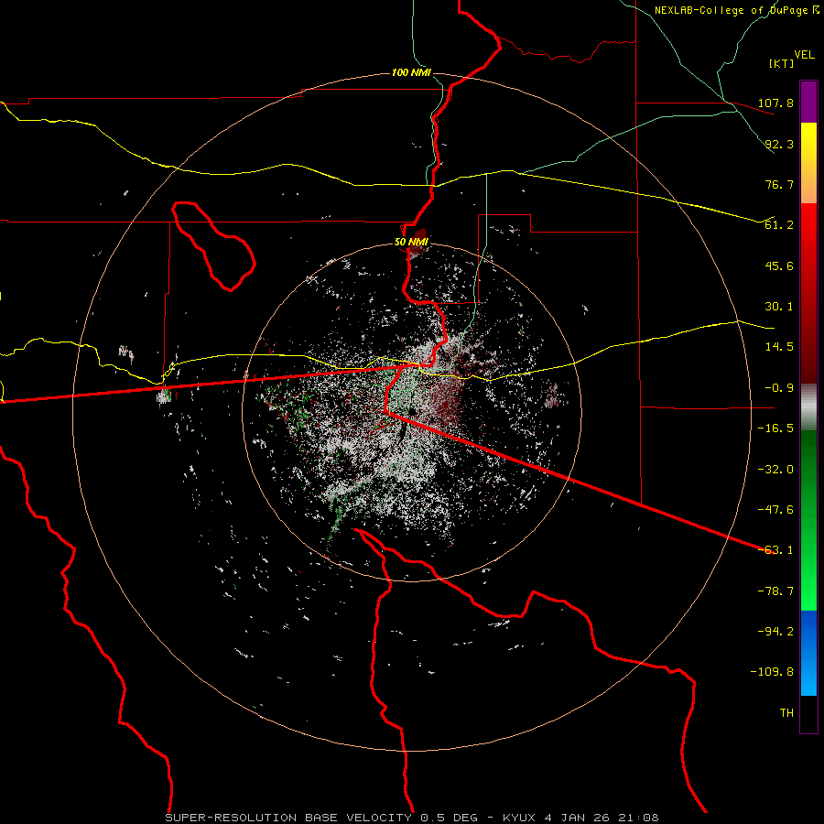Click the 61.2 velocity scale value

[779, 225]
